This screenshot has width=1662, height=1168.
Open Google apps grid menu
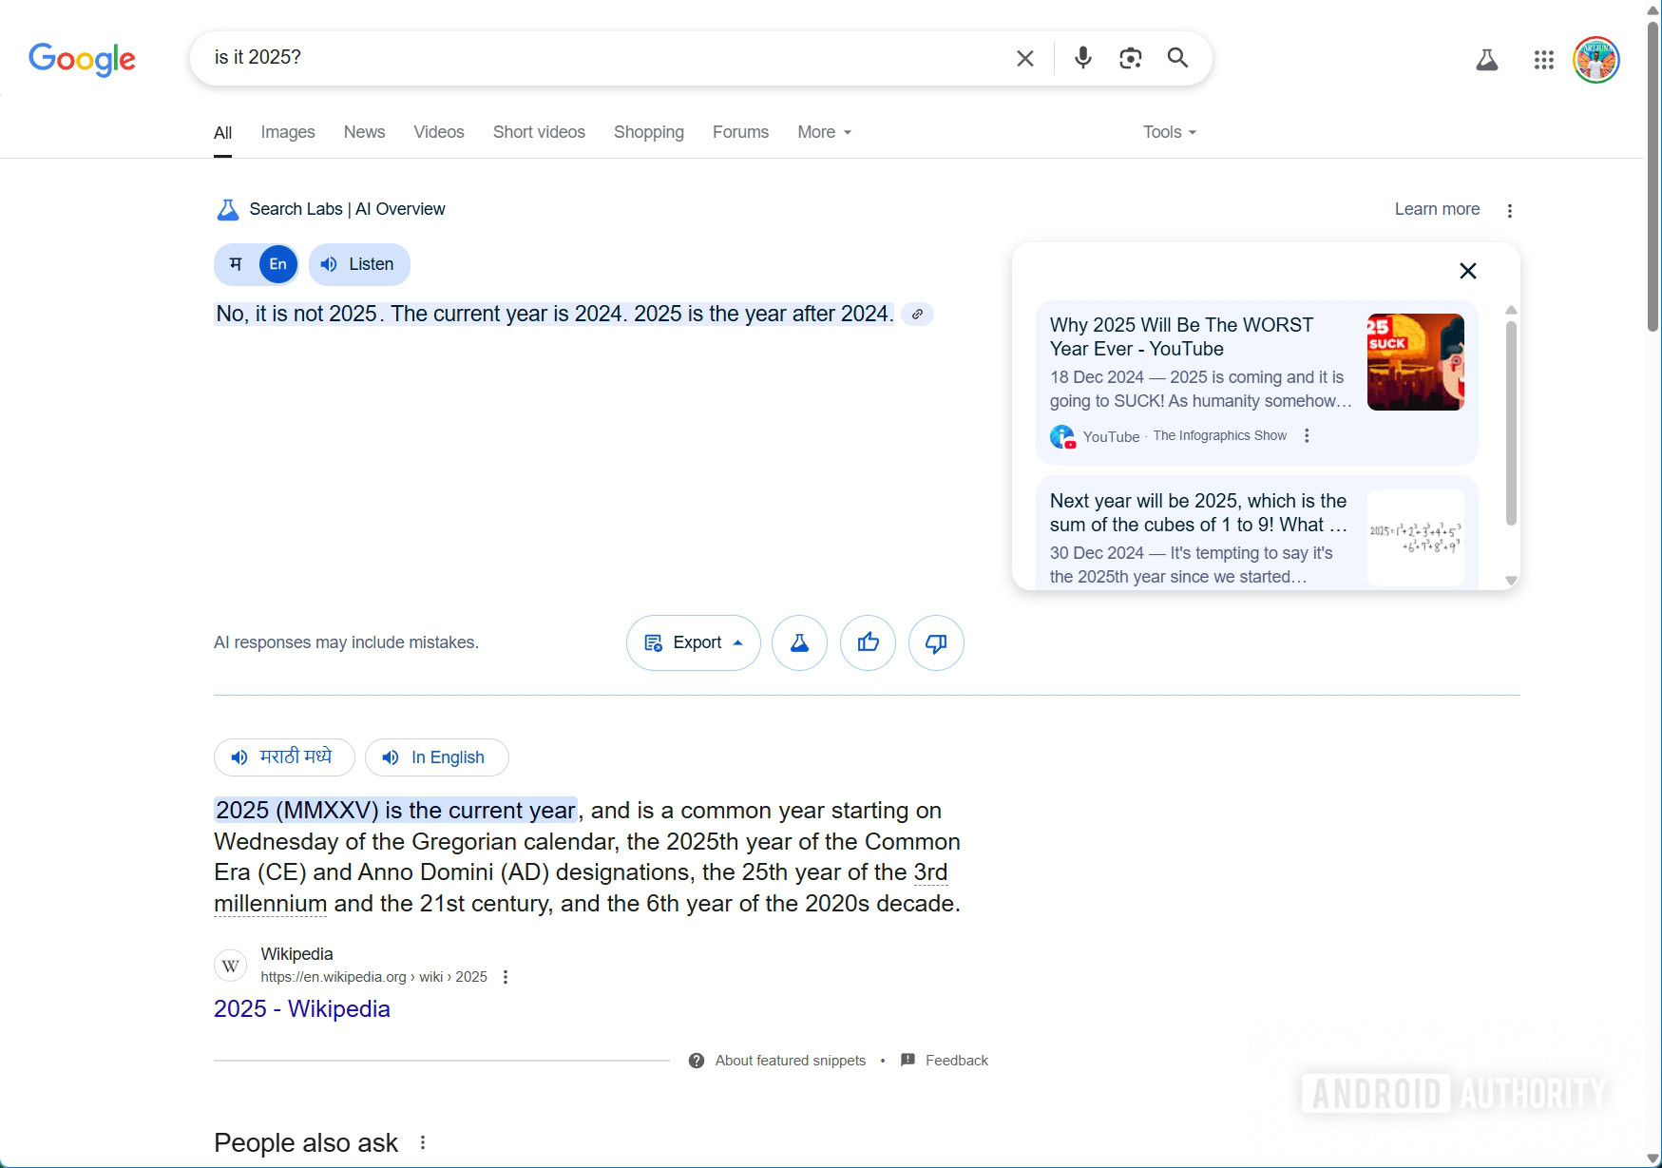[x=1543, y=60]
